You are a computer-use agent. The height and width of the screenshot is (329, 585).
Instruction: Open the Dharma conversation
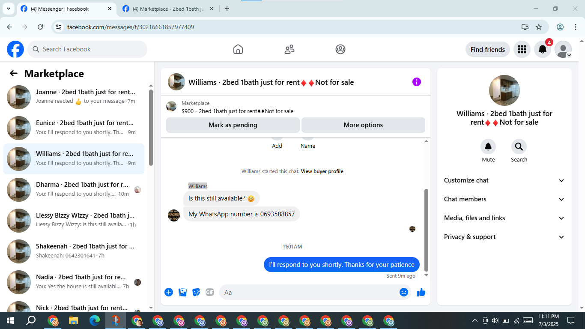click(x=74, y=190)
